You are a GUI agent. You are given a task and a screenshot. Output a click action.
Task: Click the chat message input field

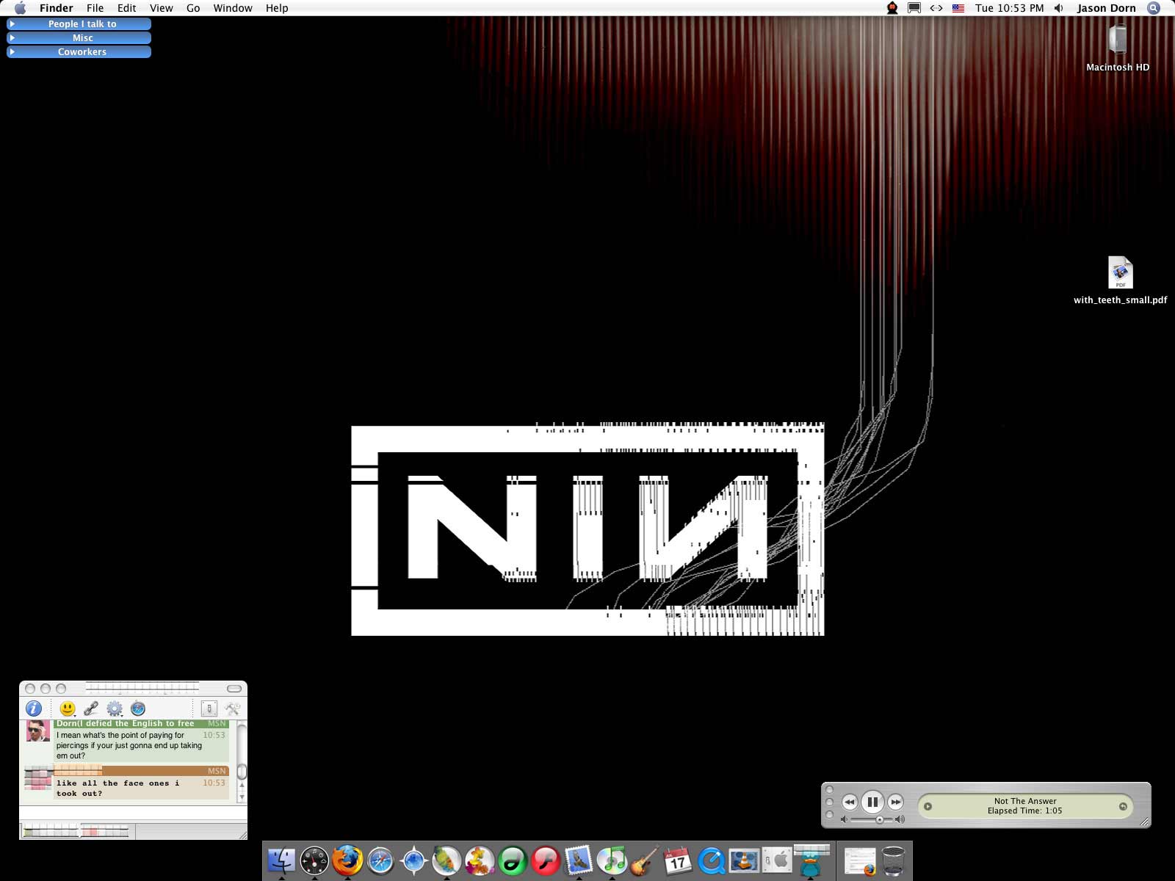pos(133,813)
